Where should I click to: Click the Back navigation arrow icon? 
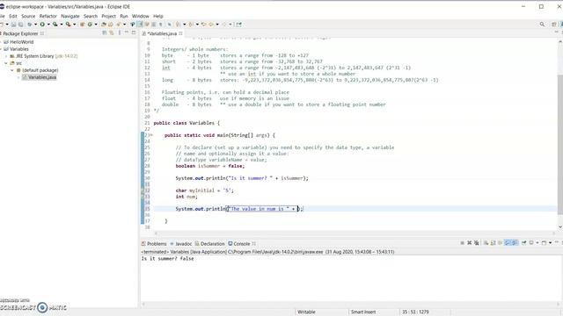(x=211, y=25)
